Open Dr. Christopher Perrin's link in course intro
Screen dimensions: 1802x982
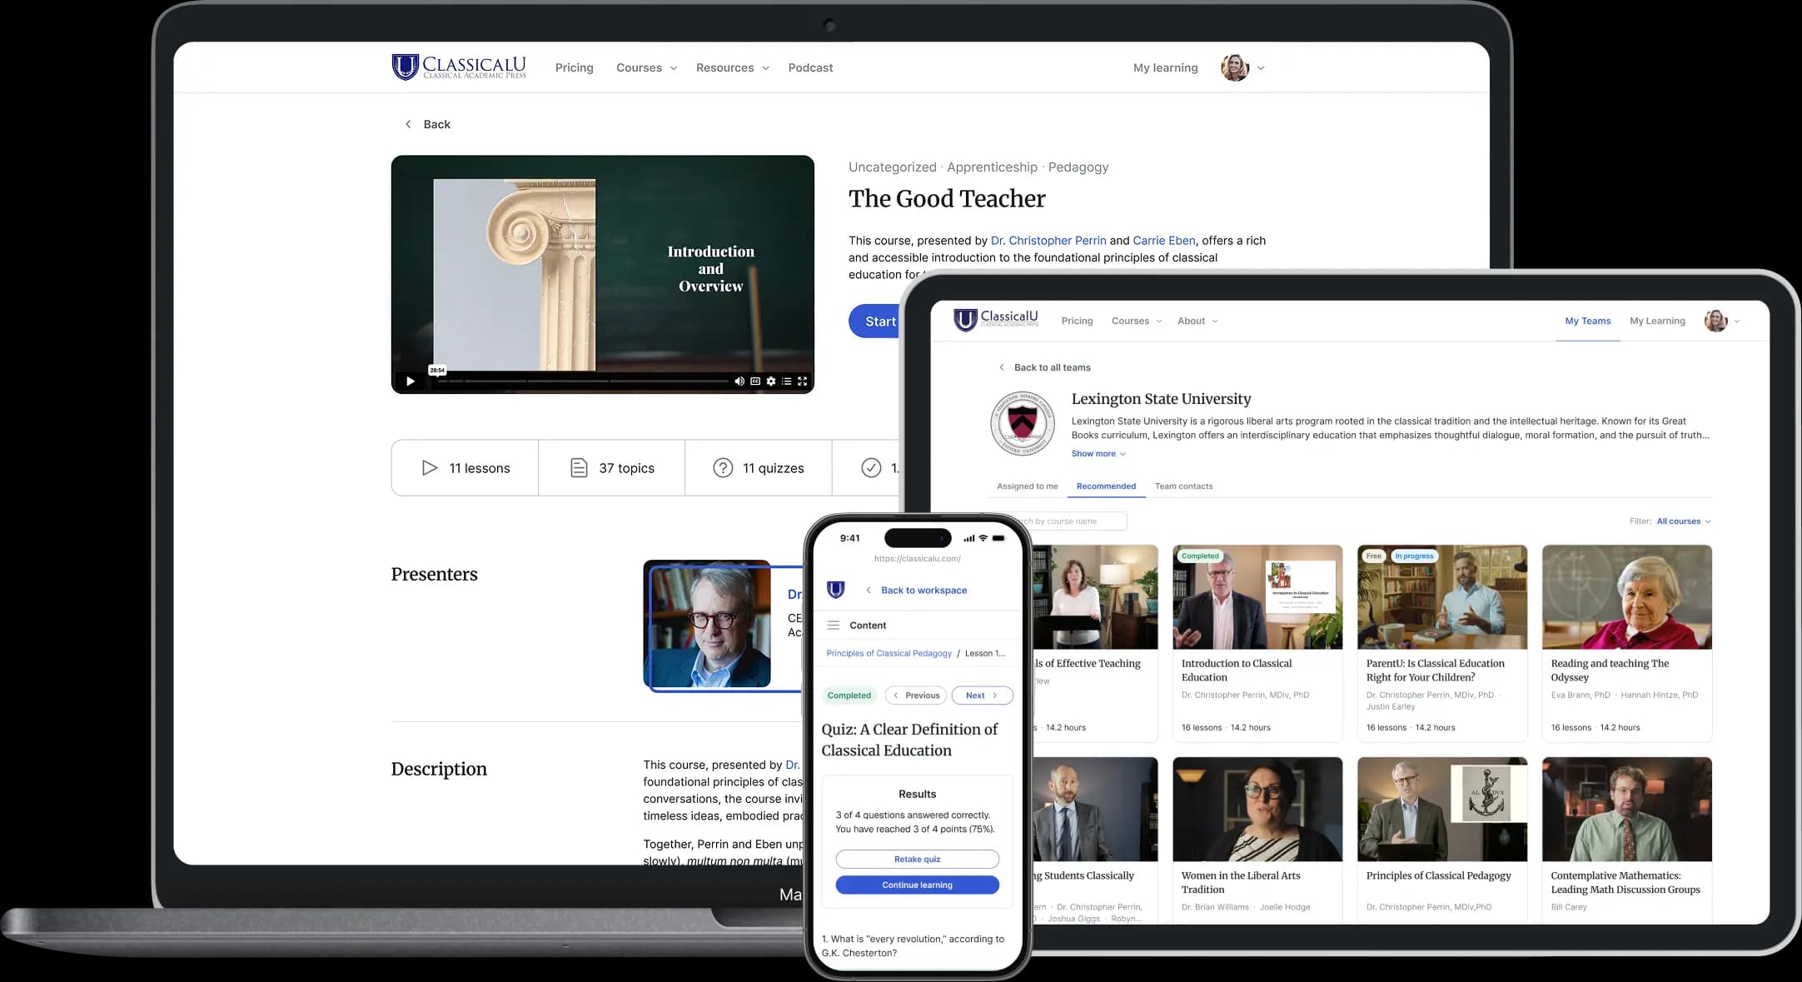pyautogui.click(x=1048, y=241)
